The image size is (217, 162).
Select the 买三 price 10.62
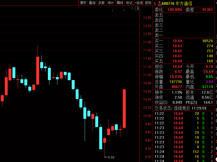point(177,51)
